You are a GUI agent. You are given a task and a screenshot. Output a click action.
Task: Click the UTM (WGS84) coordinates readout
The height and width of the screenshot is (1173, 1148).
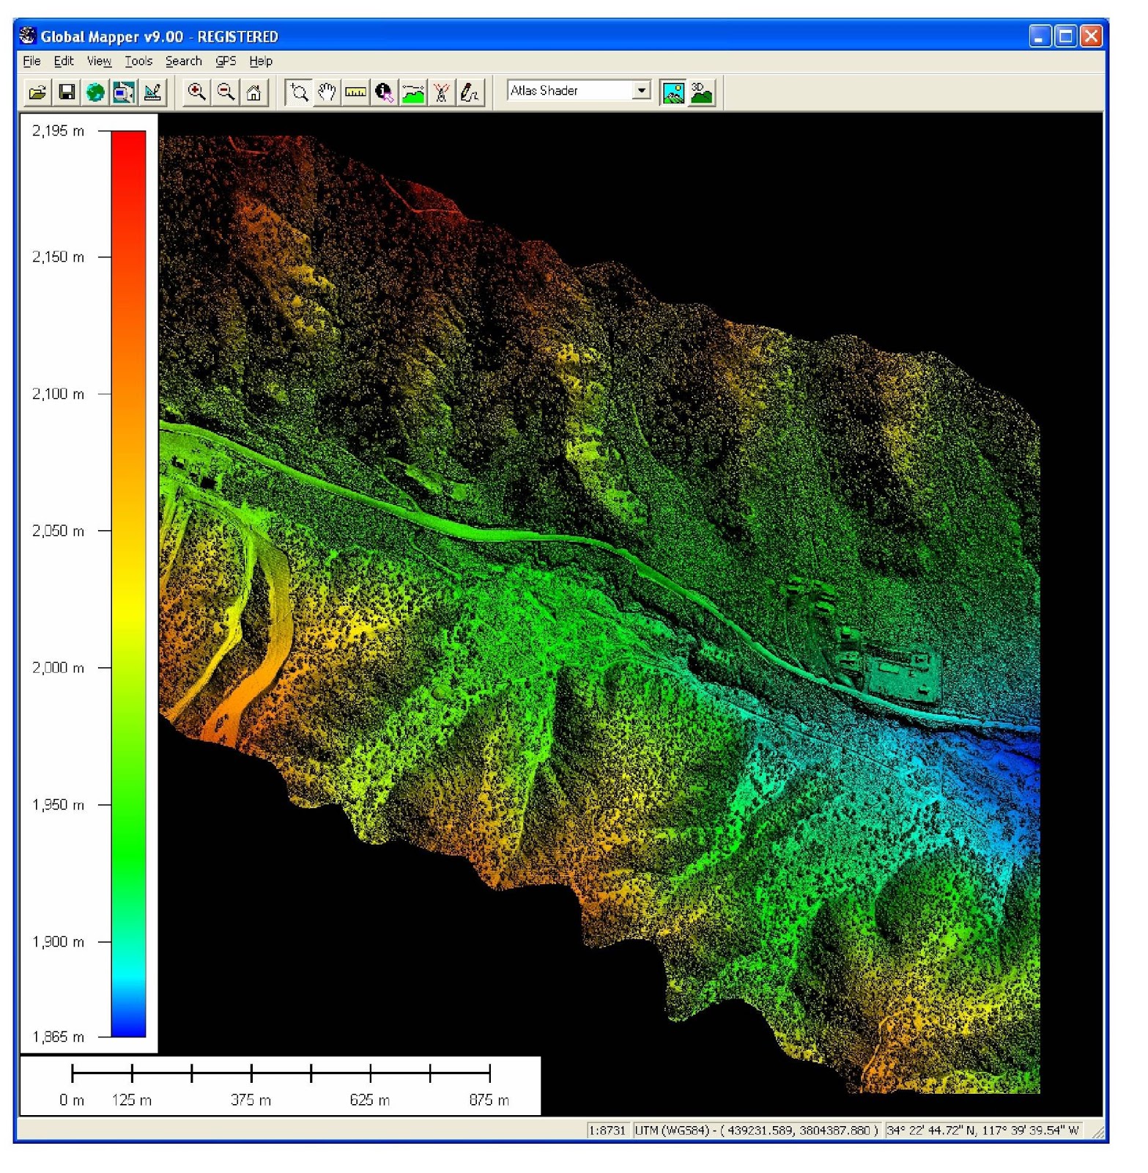[756, 1130]
